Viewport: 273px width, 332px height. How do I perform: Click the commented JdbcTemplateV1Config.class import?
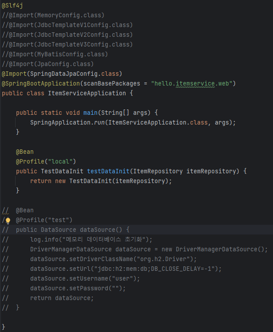coord(67,25)
